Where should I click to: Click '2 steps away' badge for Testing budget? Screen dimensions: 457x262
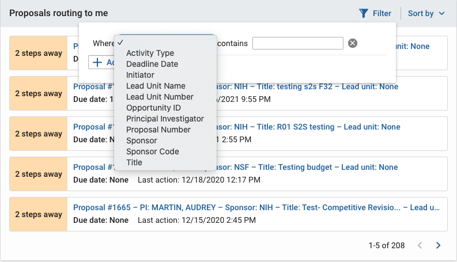click(39, 174)
